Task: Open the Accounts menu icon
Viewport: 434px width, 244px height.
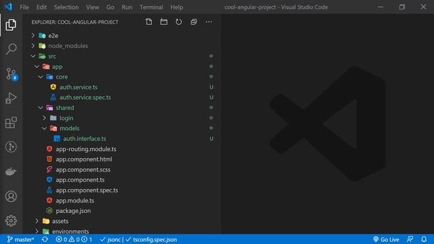Action: click(11, 196)
